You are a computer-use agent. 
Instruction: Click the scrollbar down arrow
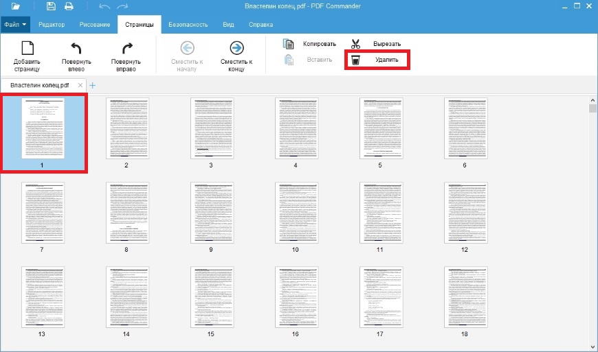coord(593,347)
